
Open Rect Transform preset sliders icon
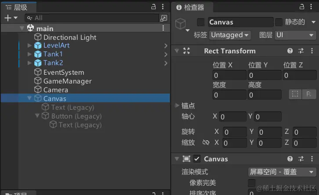point(301,51)
